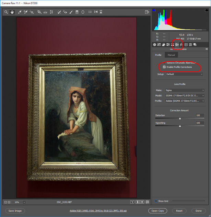Open the Setup dropdown set to Default
Image resolution: width=211 pixels, height=217 pixels.
(185, 74)
